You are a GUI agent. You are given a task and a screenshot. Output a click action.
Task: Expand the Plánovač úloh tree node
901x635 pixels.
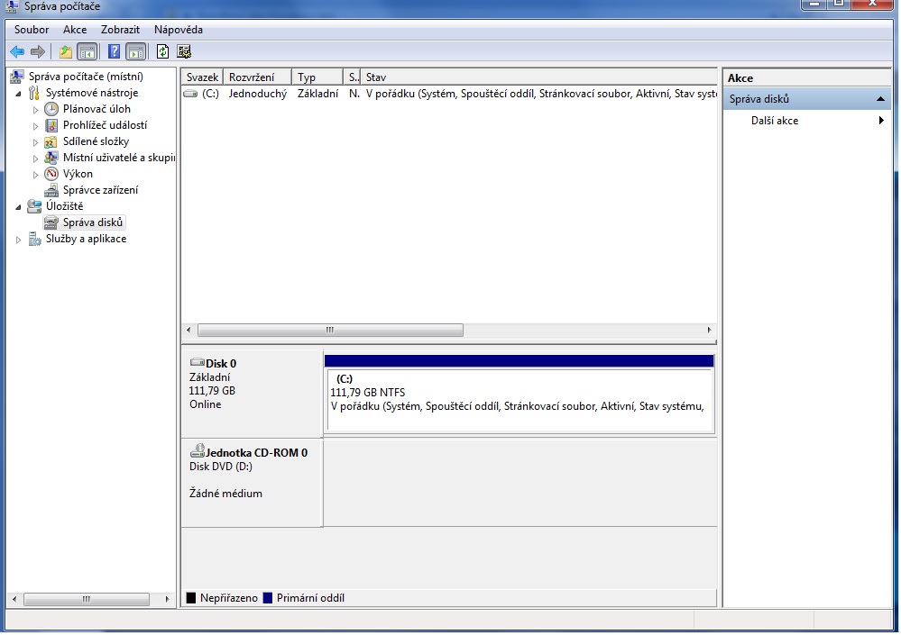(36, 109)
